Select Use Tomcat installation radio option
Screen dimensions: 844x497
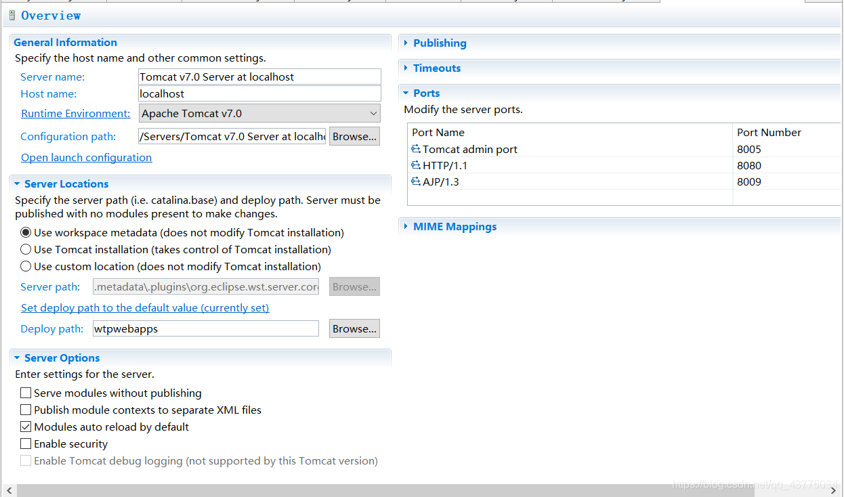[26, 249]
